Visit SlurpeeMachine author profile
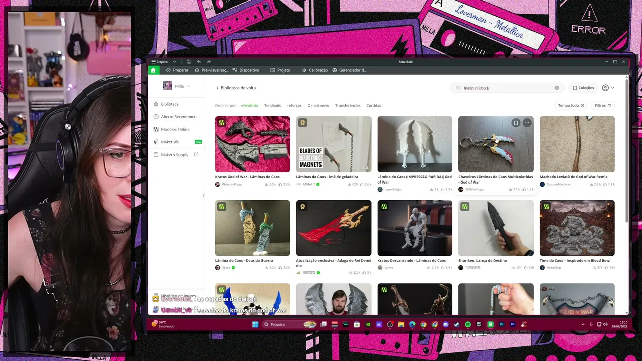 pos(554,184)
